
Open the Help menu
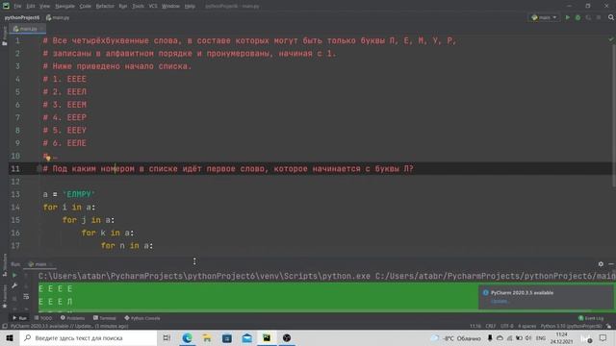[190, 7]
